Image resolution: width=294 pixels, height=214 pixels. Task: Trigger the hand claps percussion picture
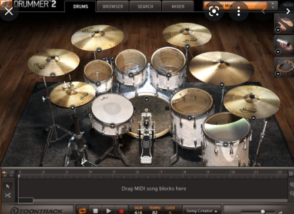284,24
